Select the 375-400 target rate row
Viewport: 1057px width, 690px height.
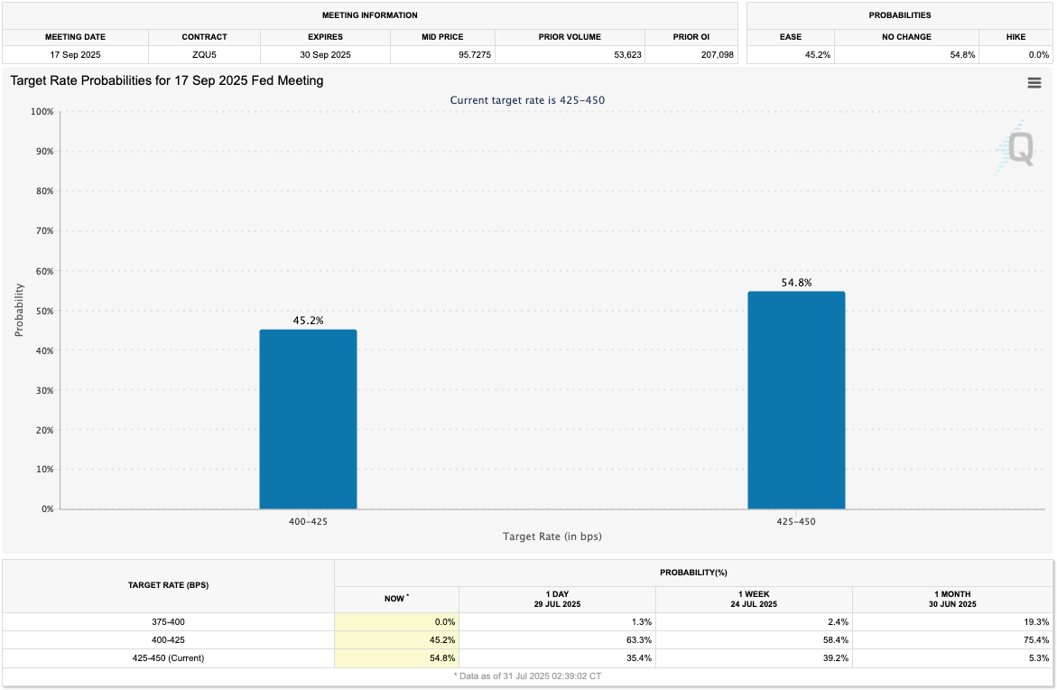169,621
